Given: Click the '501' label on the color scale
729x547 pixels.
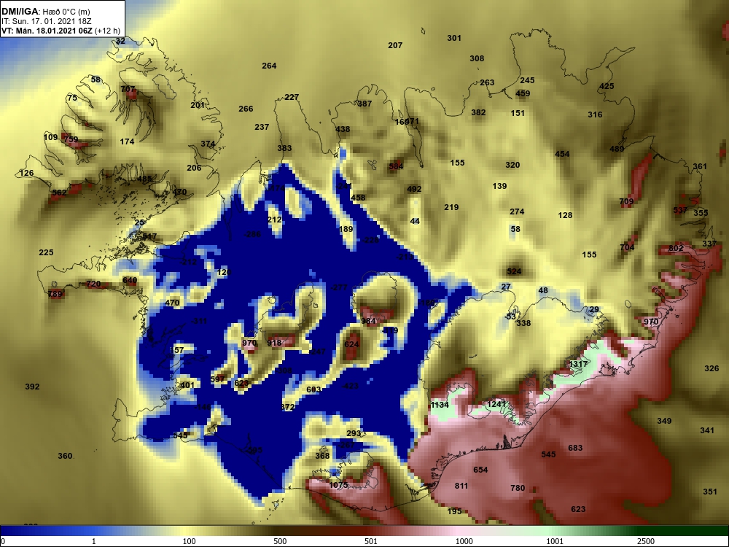Looking at the screenshot, I should pos(370,541).
